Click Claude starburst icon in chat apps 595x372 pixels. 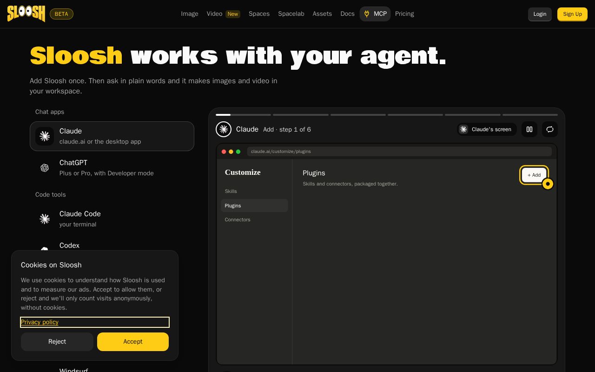tap(45, 136)
